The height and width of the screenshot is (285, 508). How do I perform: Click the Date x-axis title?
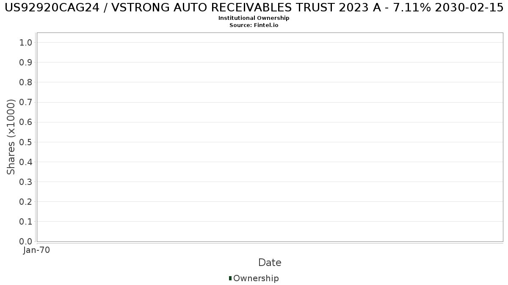coord(270,263)
